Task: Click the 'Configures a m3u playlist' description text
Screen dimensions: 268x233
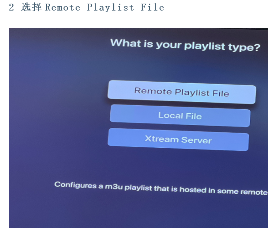Action: (161, 188)
